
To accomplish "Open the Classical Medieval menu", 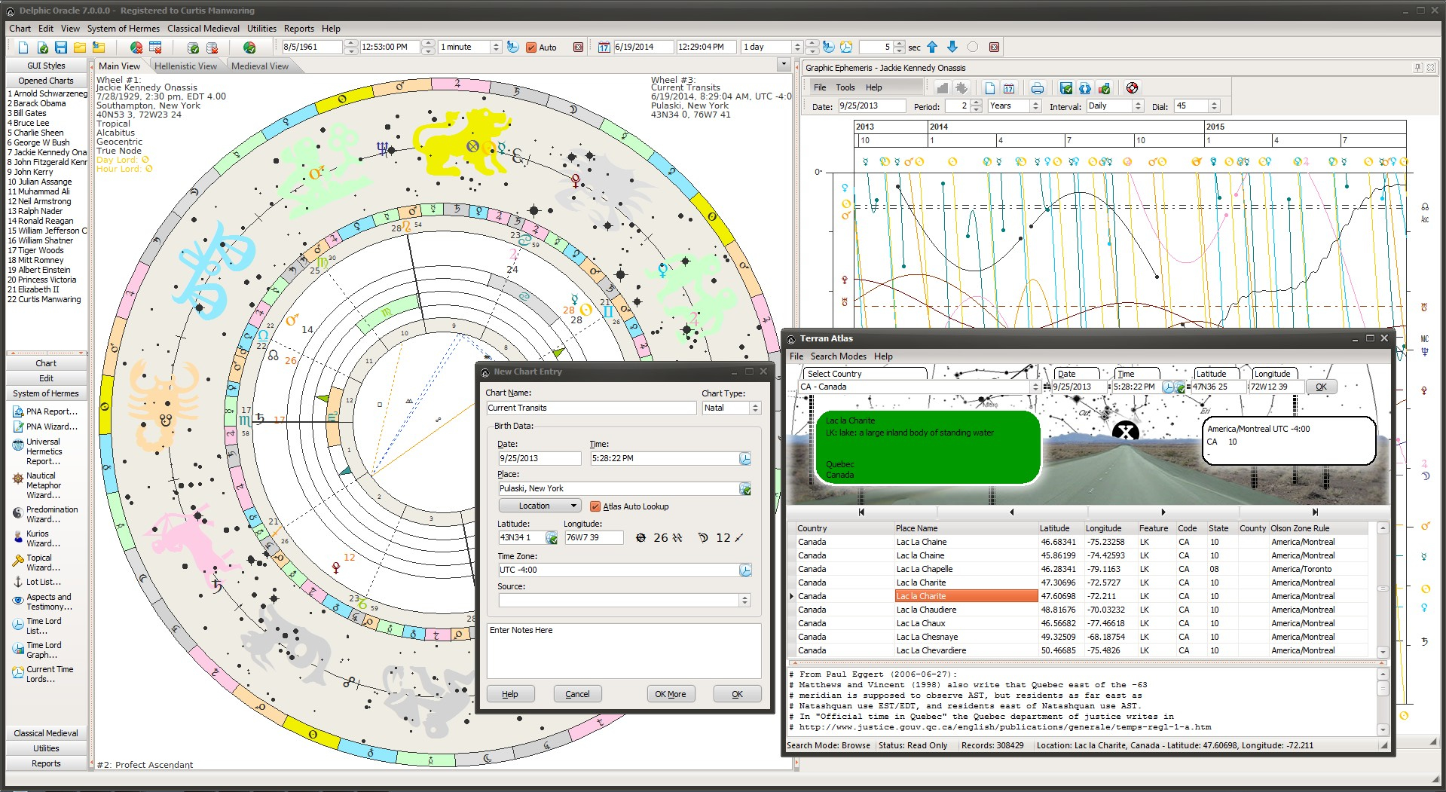I will coord(203,29).
